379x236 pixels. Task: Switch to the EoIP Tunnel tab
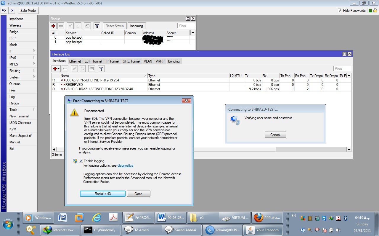click(x=93, y=61)
